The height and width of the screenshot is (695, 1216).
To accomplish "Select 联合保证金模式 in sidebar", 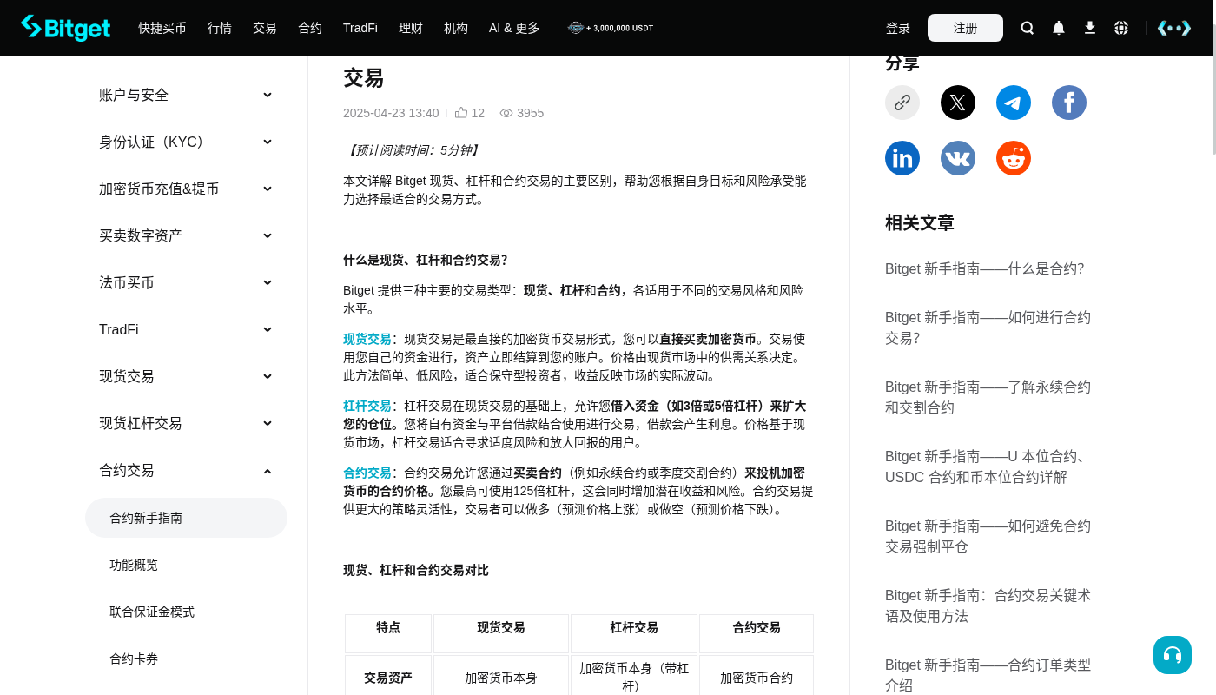I will 186,612.
